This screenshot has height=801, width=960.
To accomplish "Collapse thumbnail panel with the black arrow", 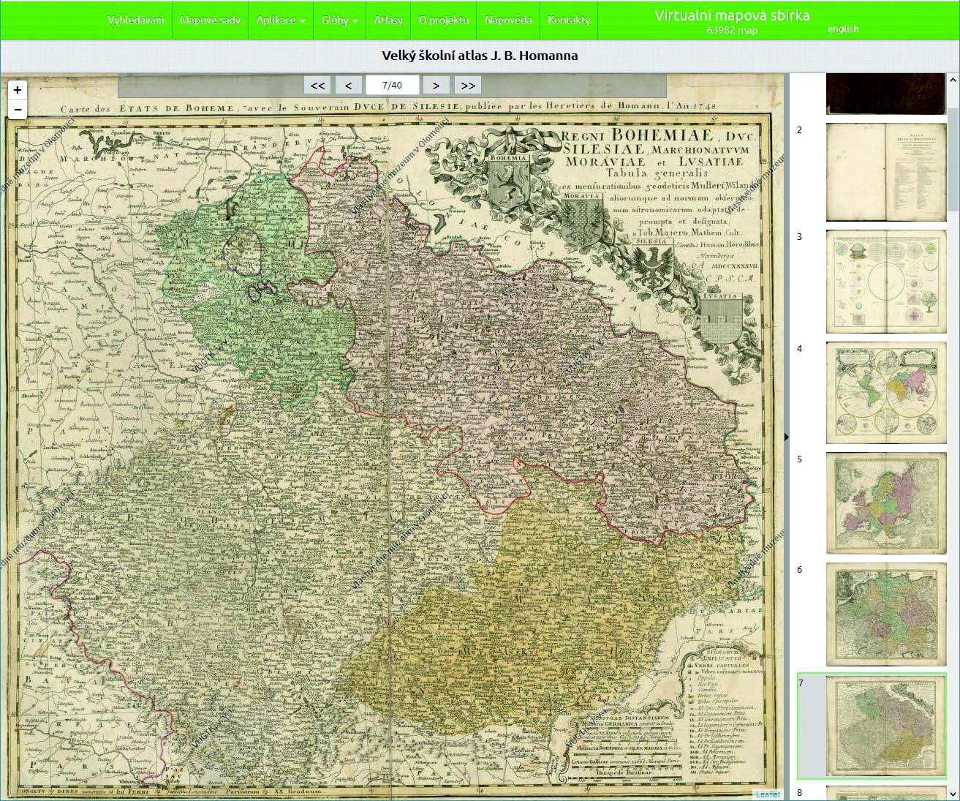I will pyautogui.click(x=787, y=437).
